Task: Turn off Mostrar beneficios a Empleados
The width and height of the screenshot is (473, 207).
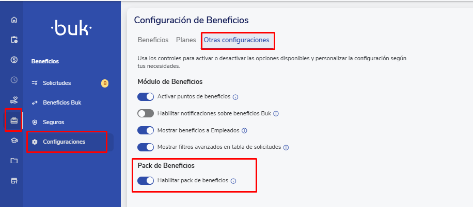Action: click(x=146, y=130)
